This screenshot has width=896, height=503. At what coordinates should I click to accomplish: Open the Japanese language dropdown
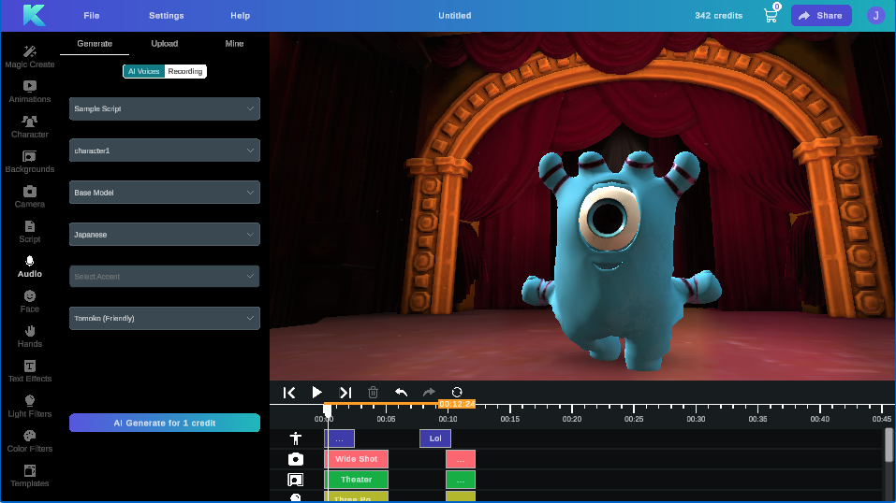pos(165,235)
